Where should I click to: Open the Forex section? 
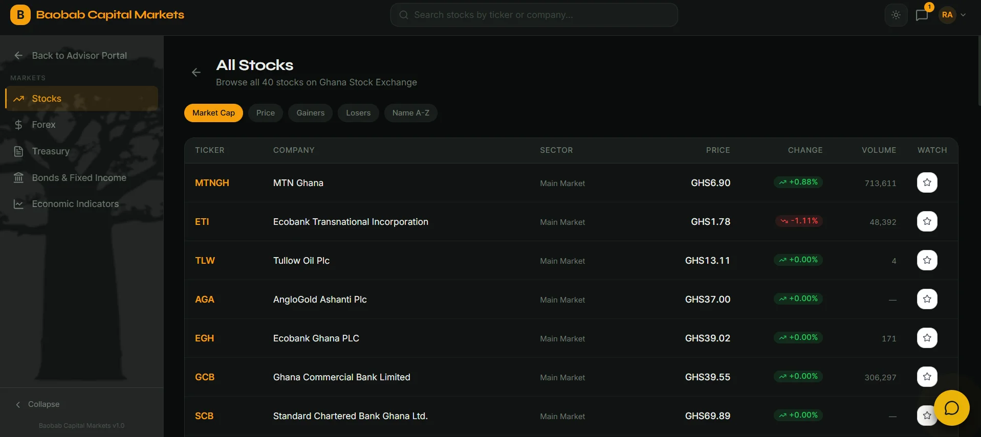click(82, 125)
